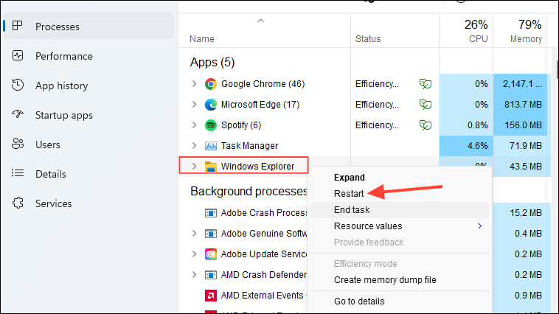Screen dimensions: 559x314
Task: Click the Google Chrome app icon
Action: pyautogui.click(x=211, y=84)
